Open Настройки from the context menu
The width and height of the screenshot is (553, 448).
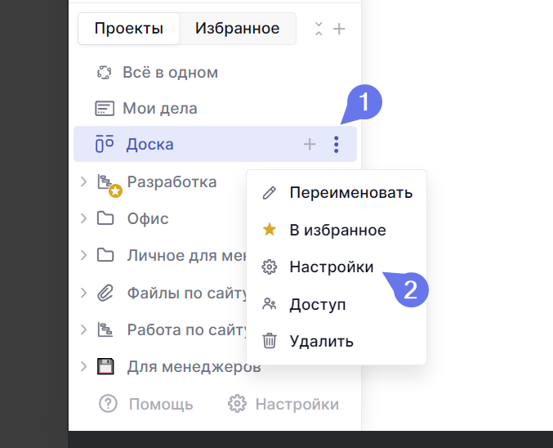click(331, 267)
